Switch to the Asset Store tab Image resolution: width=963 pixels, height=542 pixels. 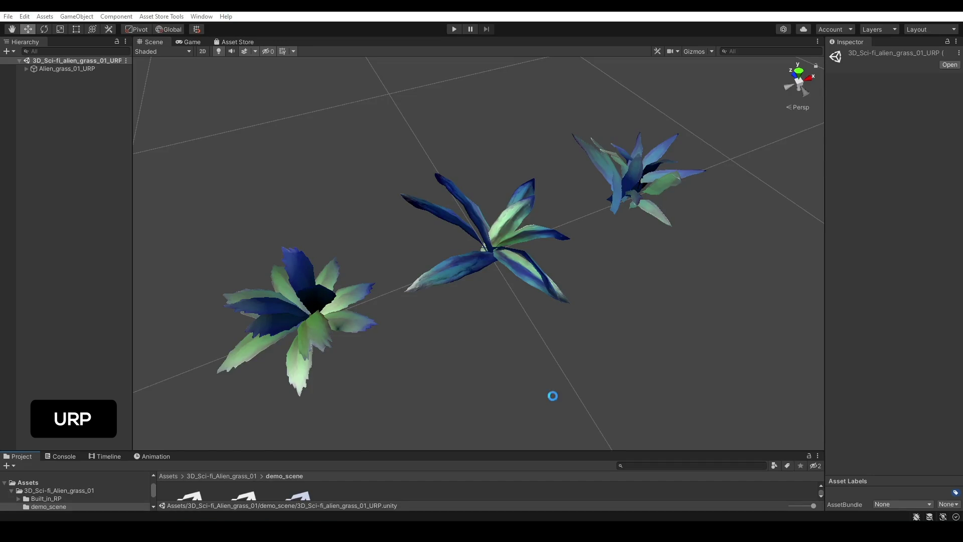click(234, 42)
